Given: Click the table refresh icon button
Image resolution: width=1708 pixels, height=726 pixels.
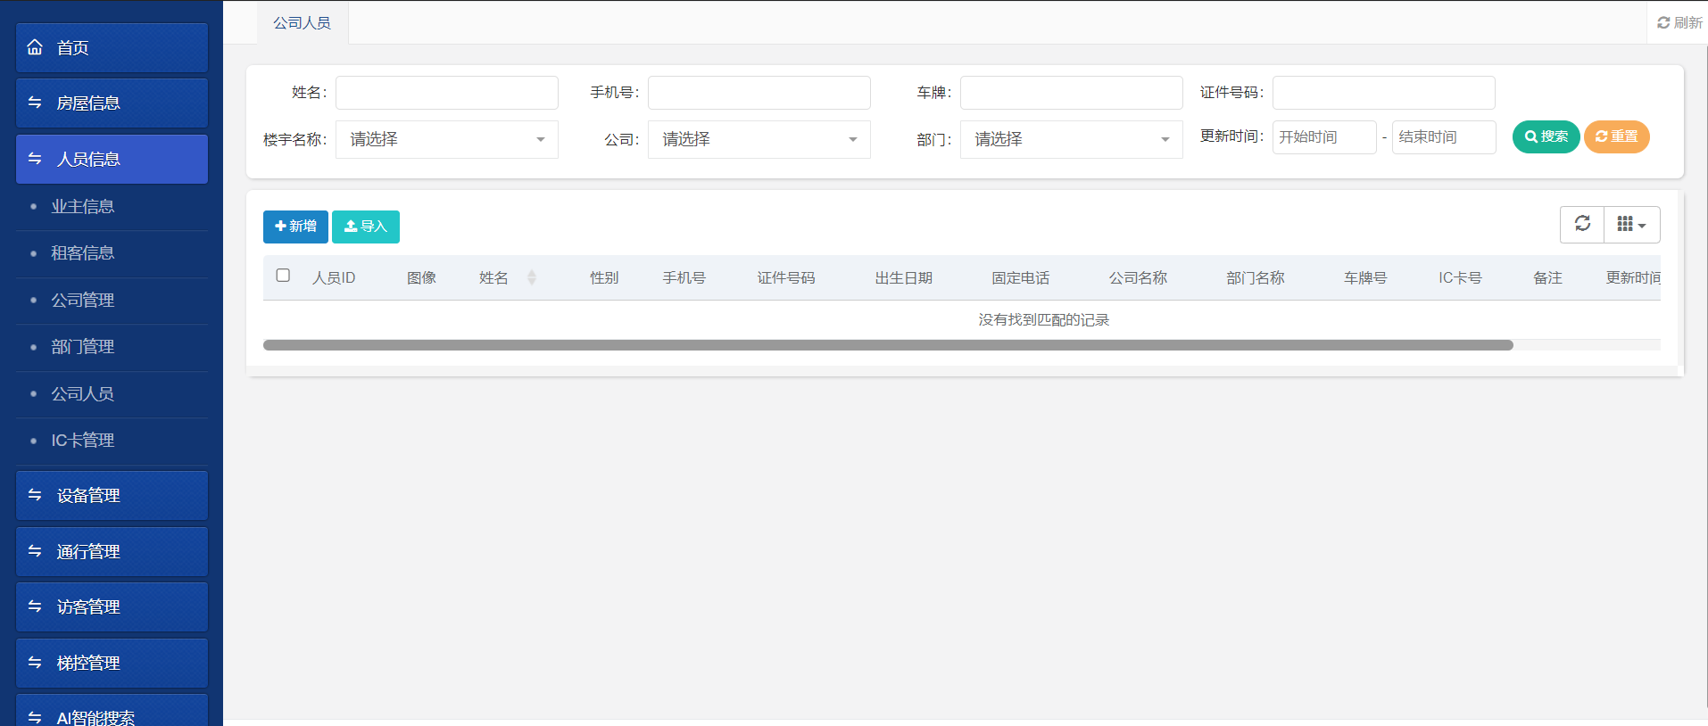Looking at the screenshot, I should [1582, 224].
